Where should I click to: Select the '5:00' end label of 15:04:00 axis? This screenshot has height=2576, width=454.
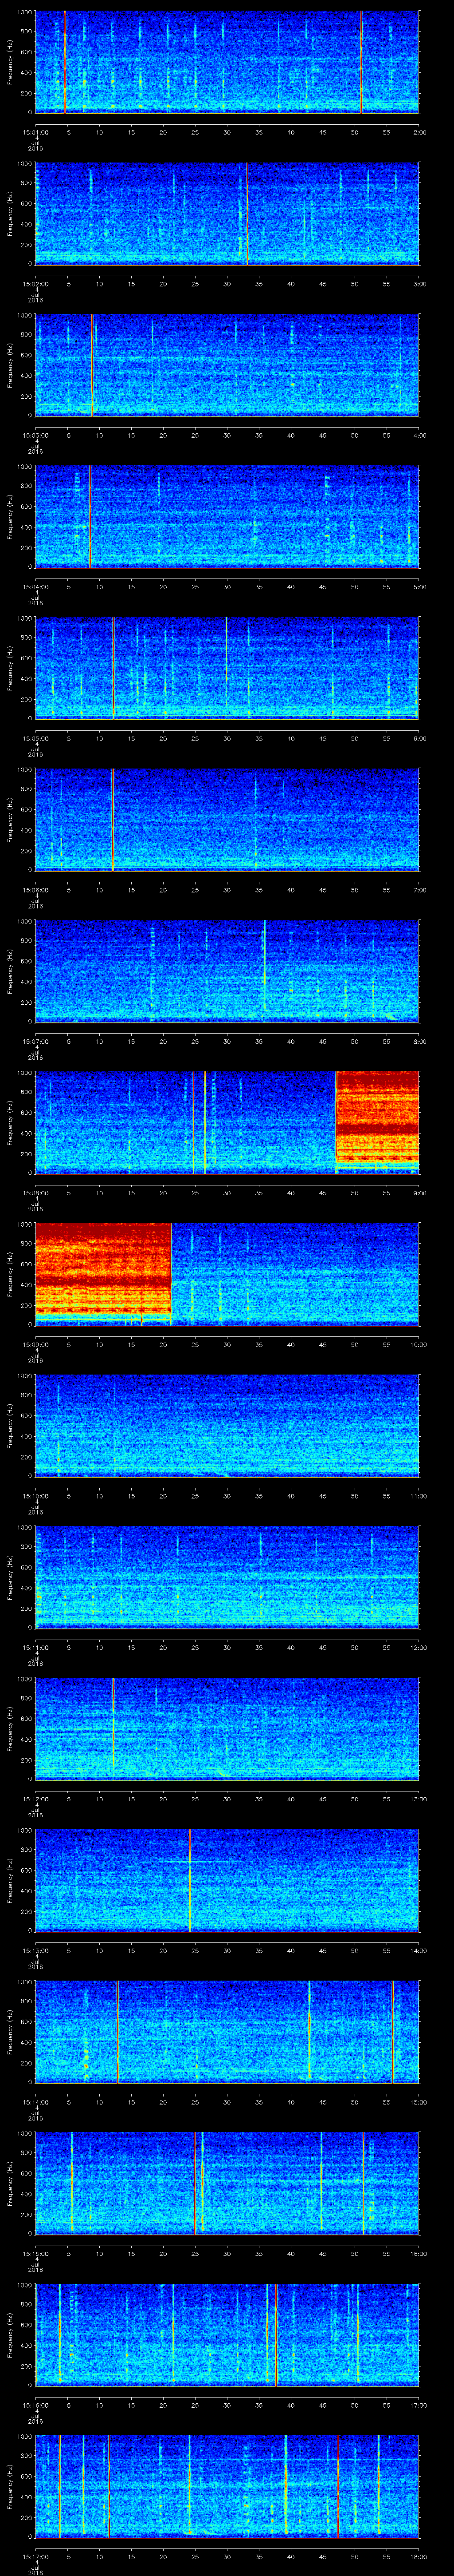pos(419,587)
